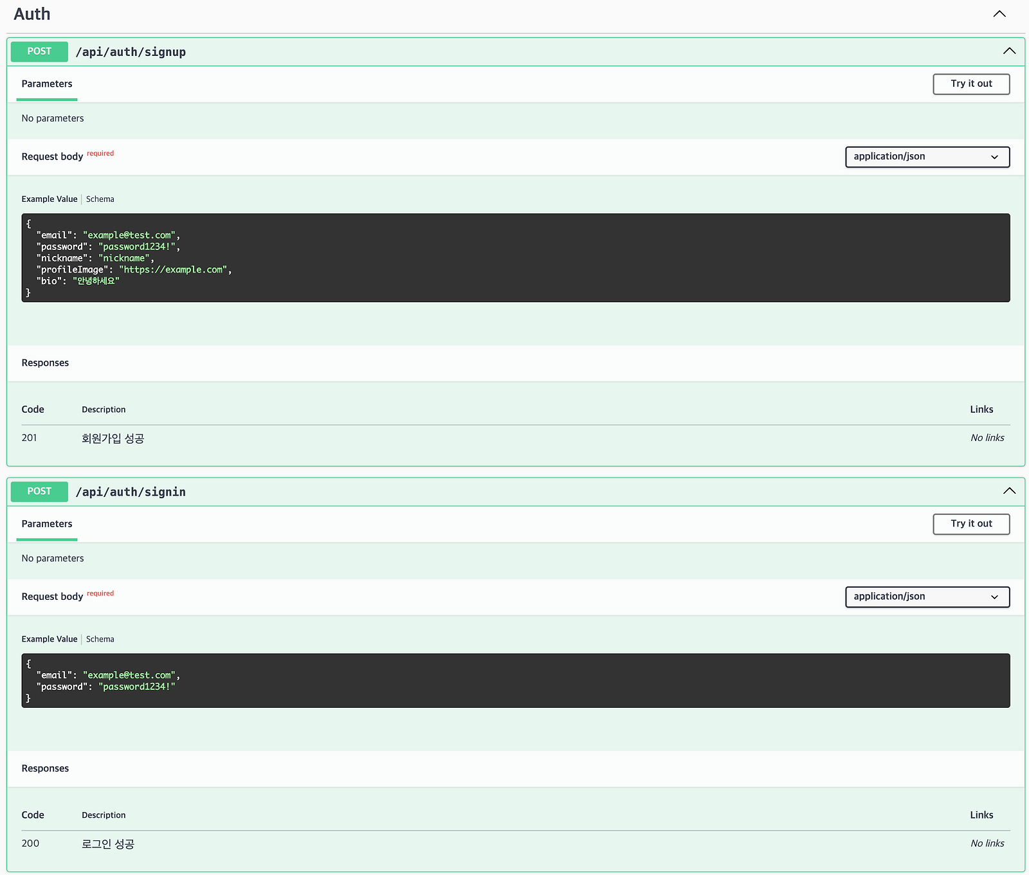Click the /api/auth/signup path
The width and height of the screenshot is (1029, 875).
click(131, 52)
